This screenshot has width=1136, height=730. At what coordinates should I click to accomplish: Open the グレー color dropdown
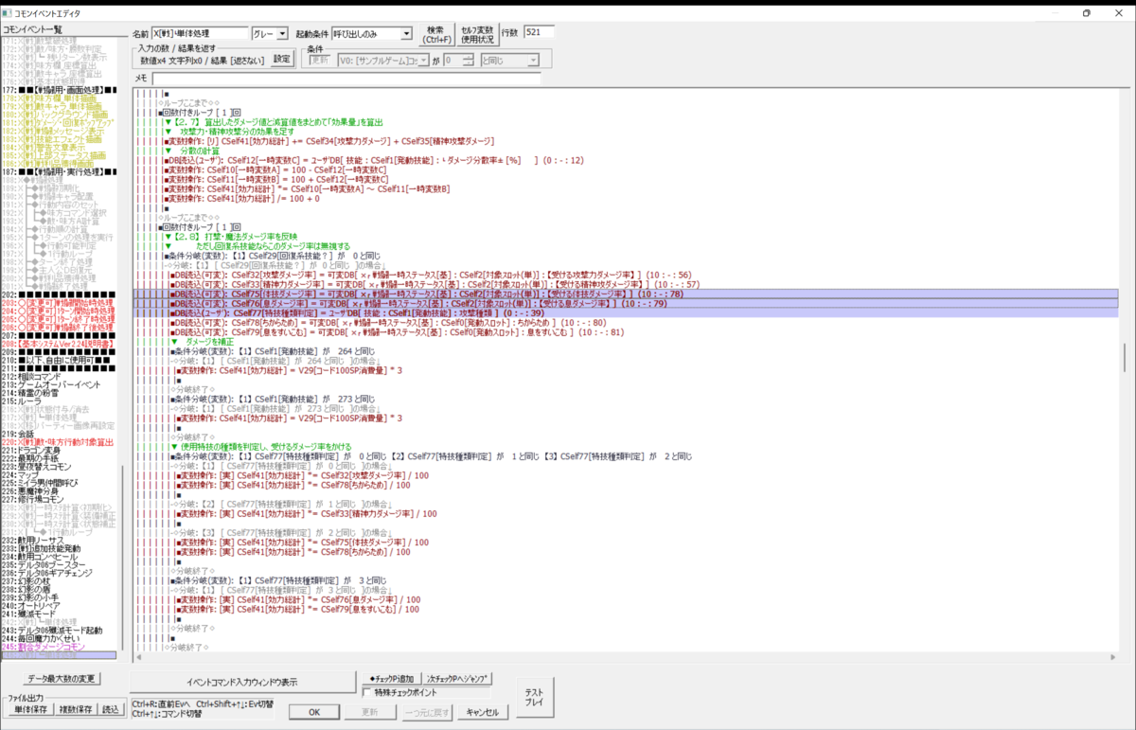coord(270,33)
